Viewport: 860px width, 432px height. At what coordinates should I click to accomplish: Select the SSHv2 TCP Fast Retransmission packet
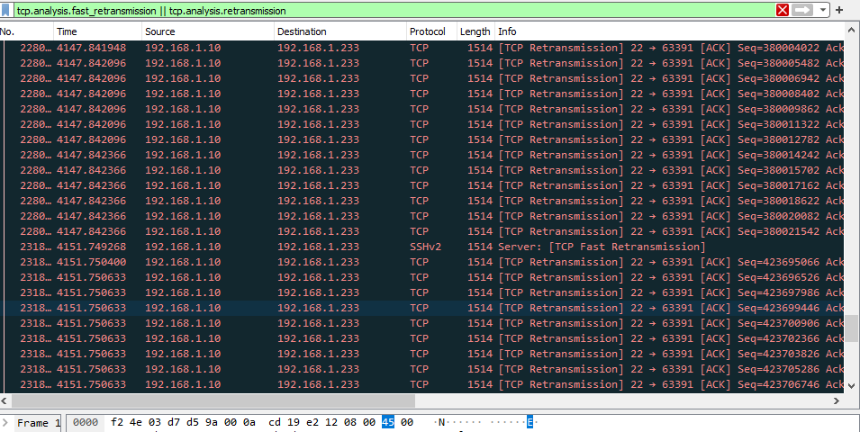coord(422,247)
